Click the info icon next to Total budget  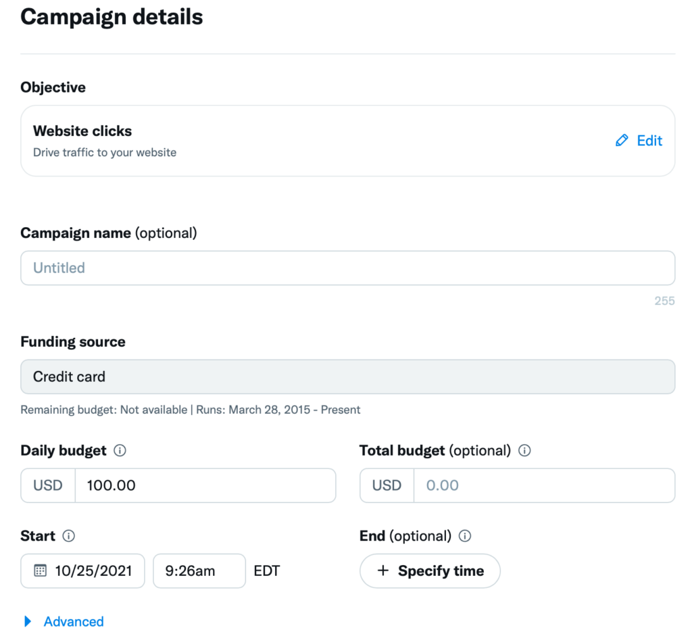[525, 451]
